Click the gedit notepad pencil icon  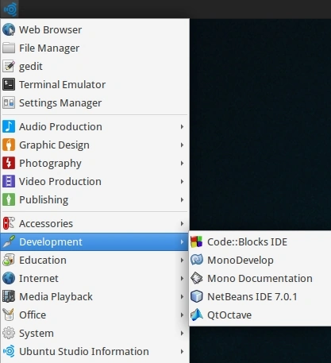9,66
